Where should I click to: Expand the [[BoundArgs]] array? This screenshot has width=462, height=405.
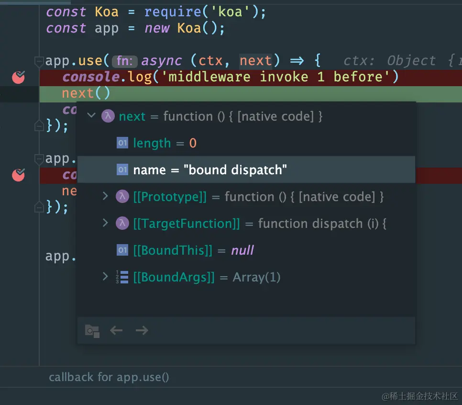click(105, 276)
